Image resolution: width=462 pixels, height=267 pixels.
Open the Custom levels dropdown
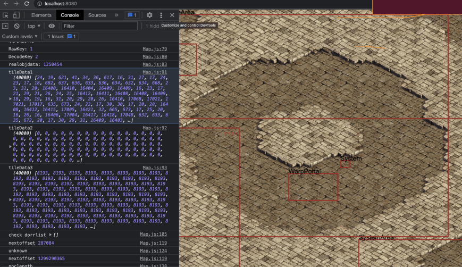point(20,37)
